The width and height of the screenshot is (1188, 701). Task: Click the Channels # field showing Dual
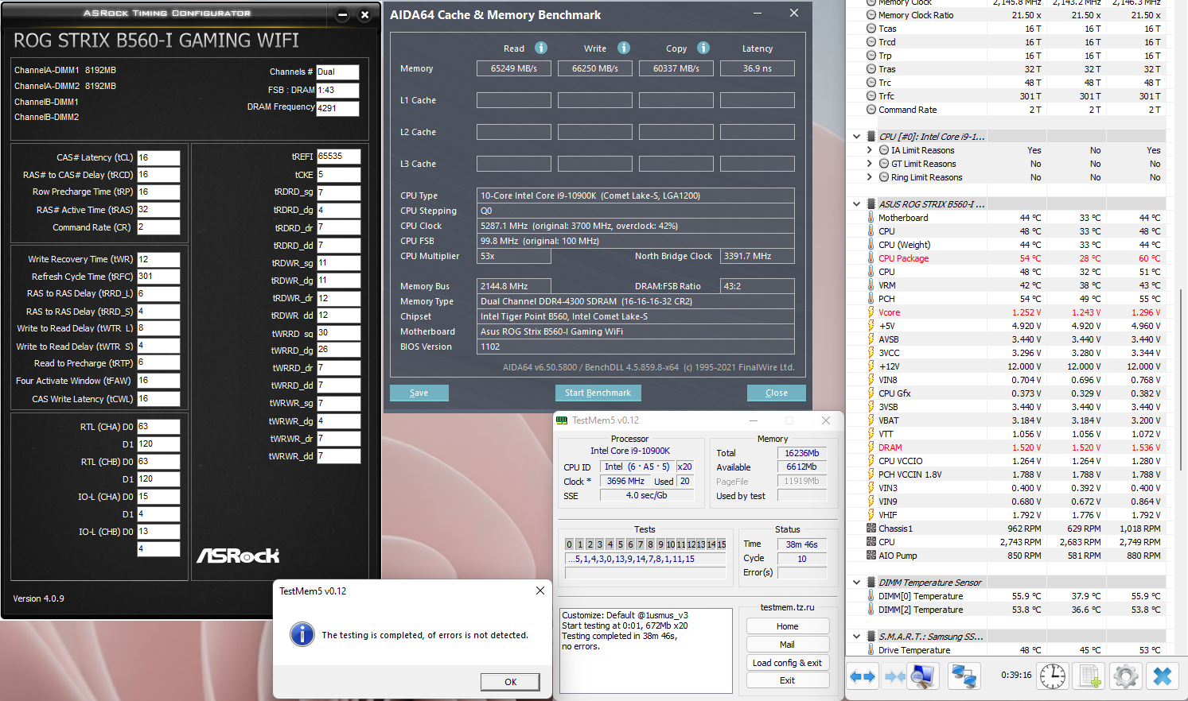(x=337, y=72)
